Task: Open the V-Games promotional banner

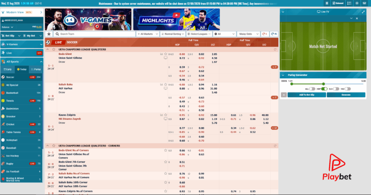Action: coord(88,20)
